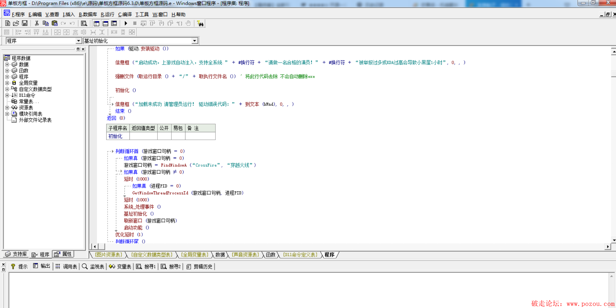Cut selection using the scissors icon
The width and height of the screenshot is (616, 308).
tap(37, 23)
